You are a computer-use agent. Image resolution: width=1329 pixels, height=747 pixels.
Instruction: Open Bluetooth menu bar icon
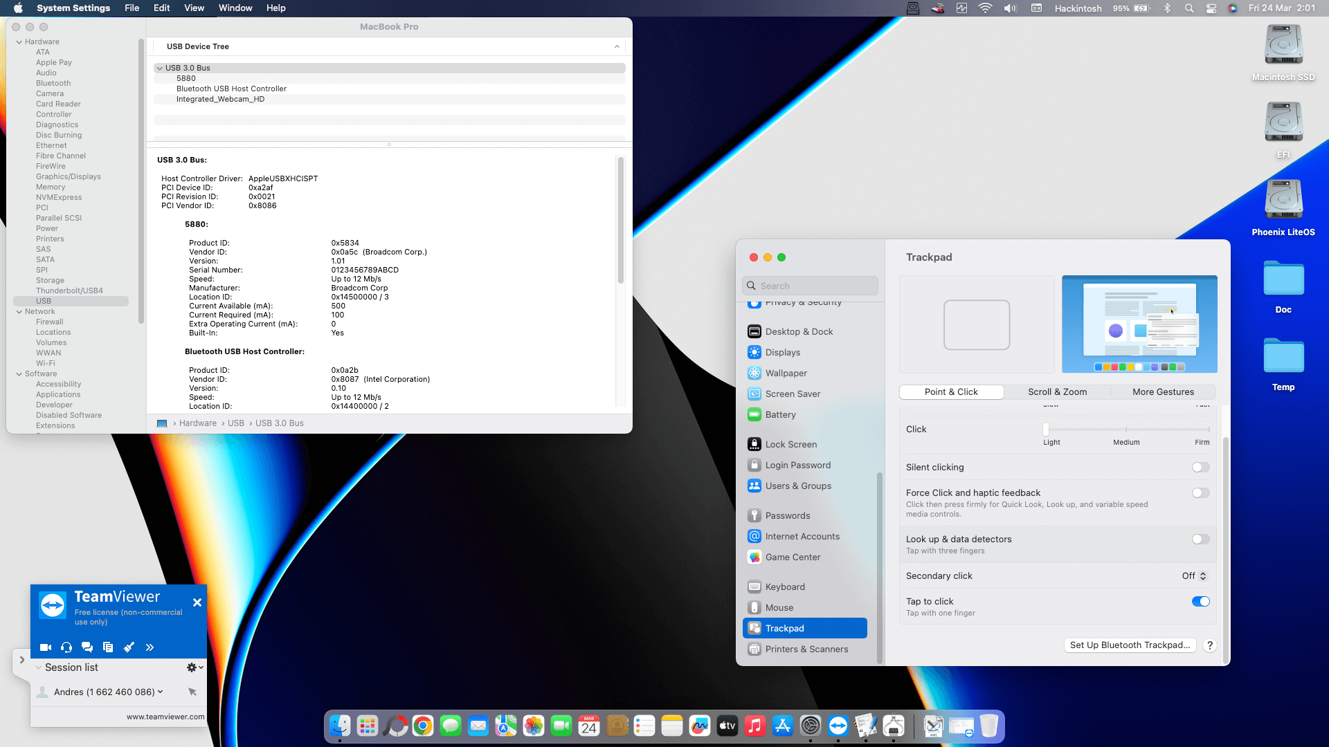click(x=1167, y=8)
